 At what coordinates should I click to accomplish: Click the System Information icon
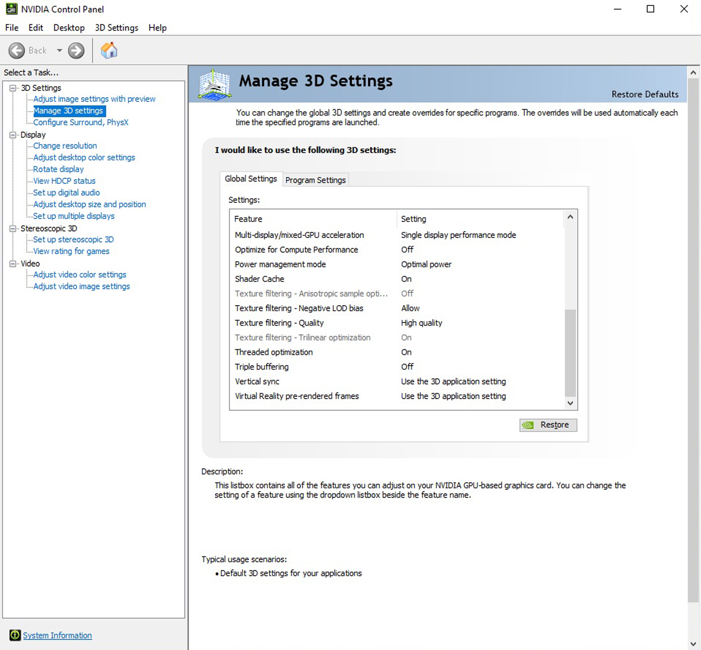coord(15,635)
